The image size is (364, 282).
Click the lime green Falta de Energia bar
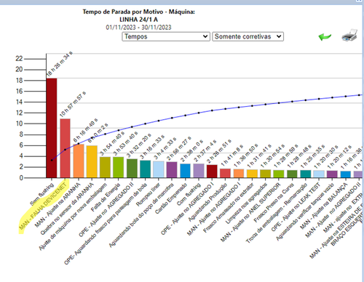pos(118,167)
